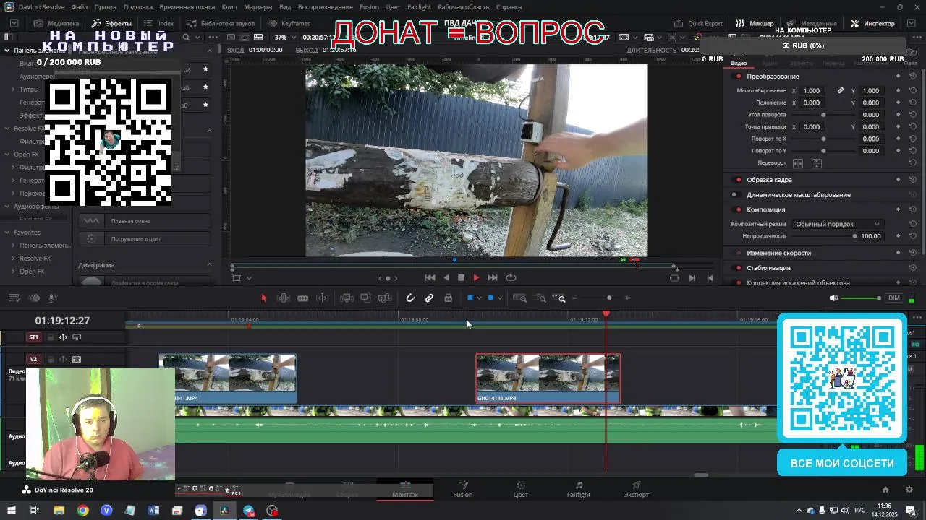Open marker color dropdown arrow
The image size is (926, 520).
click(x=499, y=298)
